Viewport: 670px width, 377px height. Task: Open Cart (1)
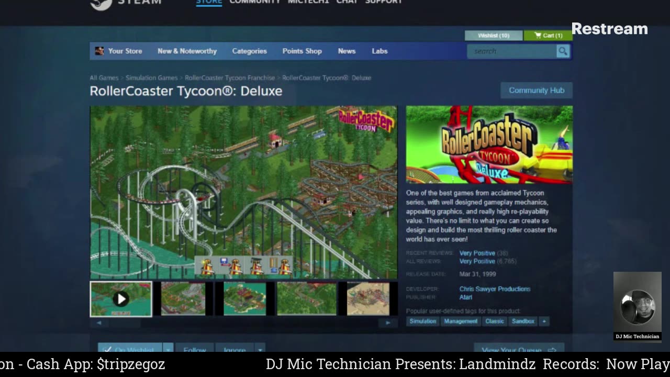point(548,36)
